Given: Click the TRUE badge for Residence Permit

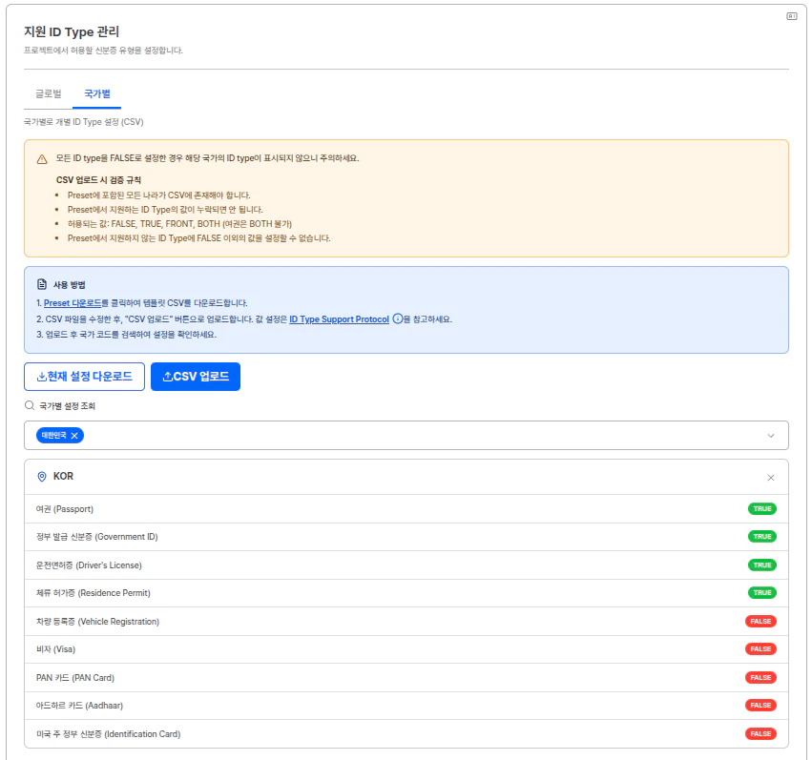Looking at the screenshot, I should [x=761, y=592].
